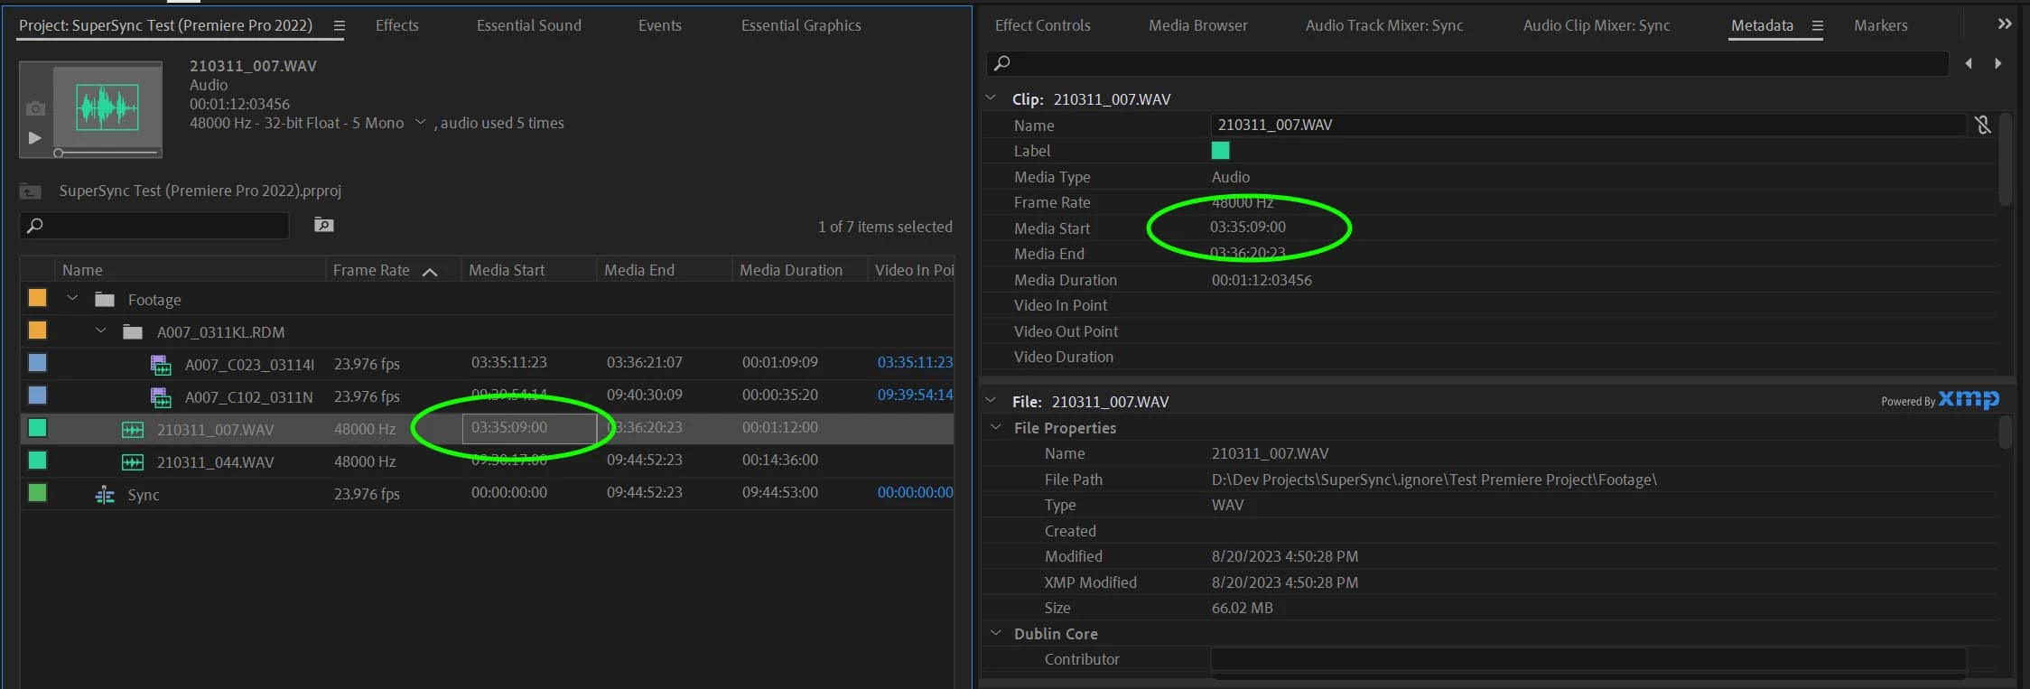Click the Metadata panel search field
2030x689 pixels.
[x=1467, y=63]
